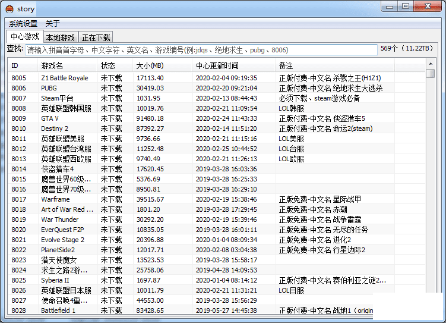Click the 未下载 status of ID 8022

[111, 250]
